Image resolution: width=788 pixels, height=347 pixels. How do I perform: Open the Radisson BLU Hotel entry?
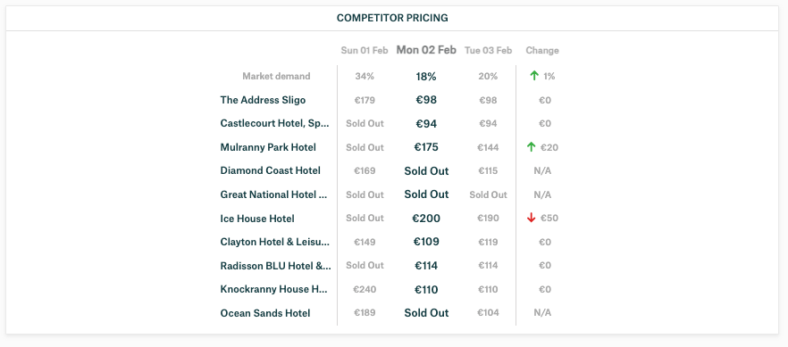(275, 266)
